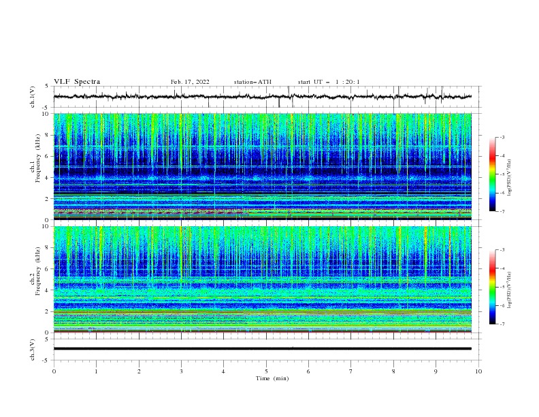Click the "station=ATH" header label
The image size is (539, 417).
[252, 82]
